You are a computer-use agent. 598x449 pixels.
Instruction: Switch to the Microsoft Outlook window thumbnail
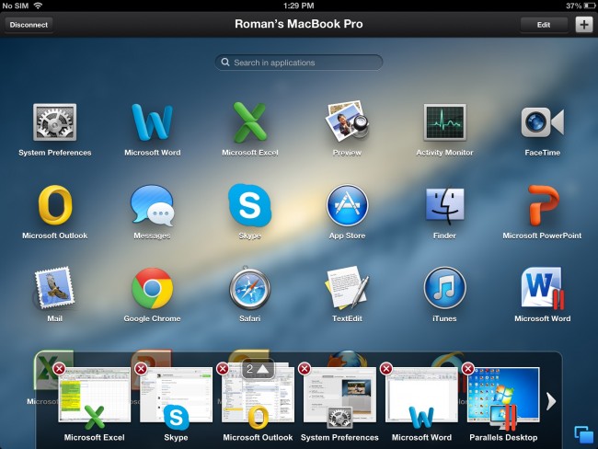pos(258,395)
